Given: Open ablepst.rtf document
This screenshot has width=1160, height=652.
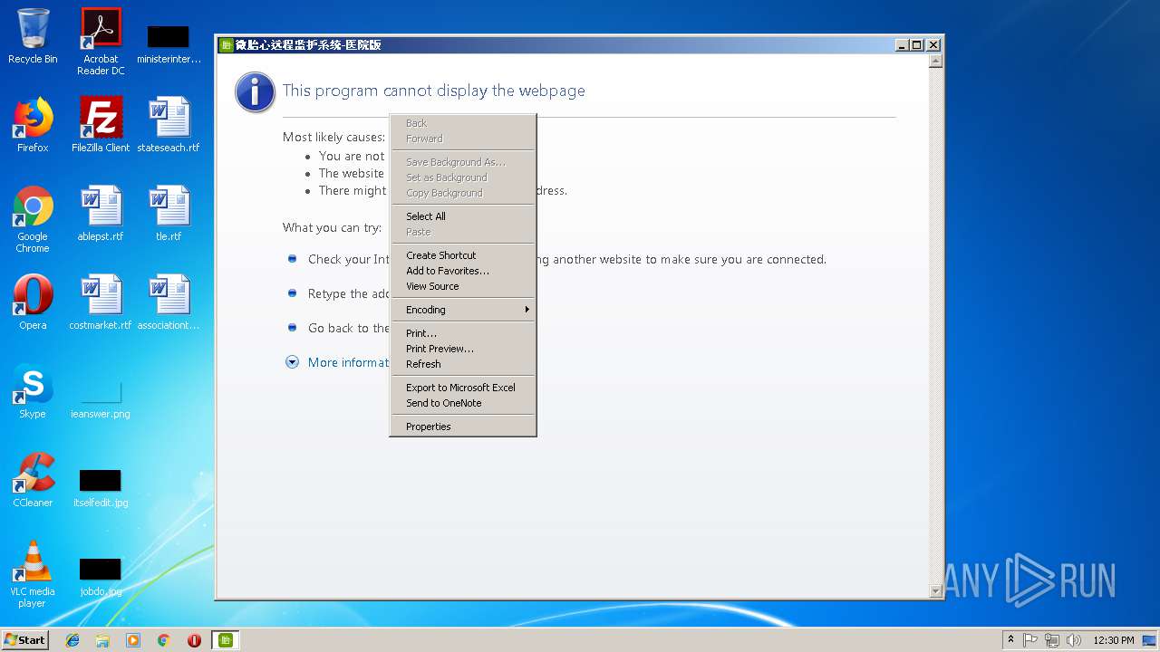Looking at the screenshot, I should pos(101,213).
